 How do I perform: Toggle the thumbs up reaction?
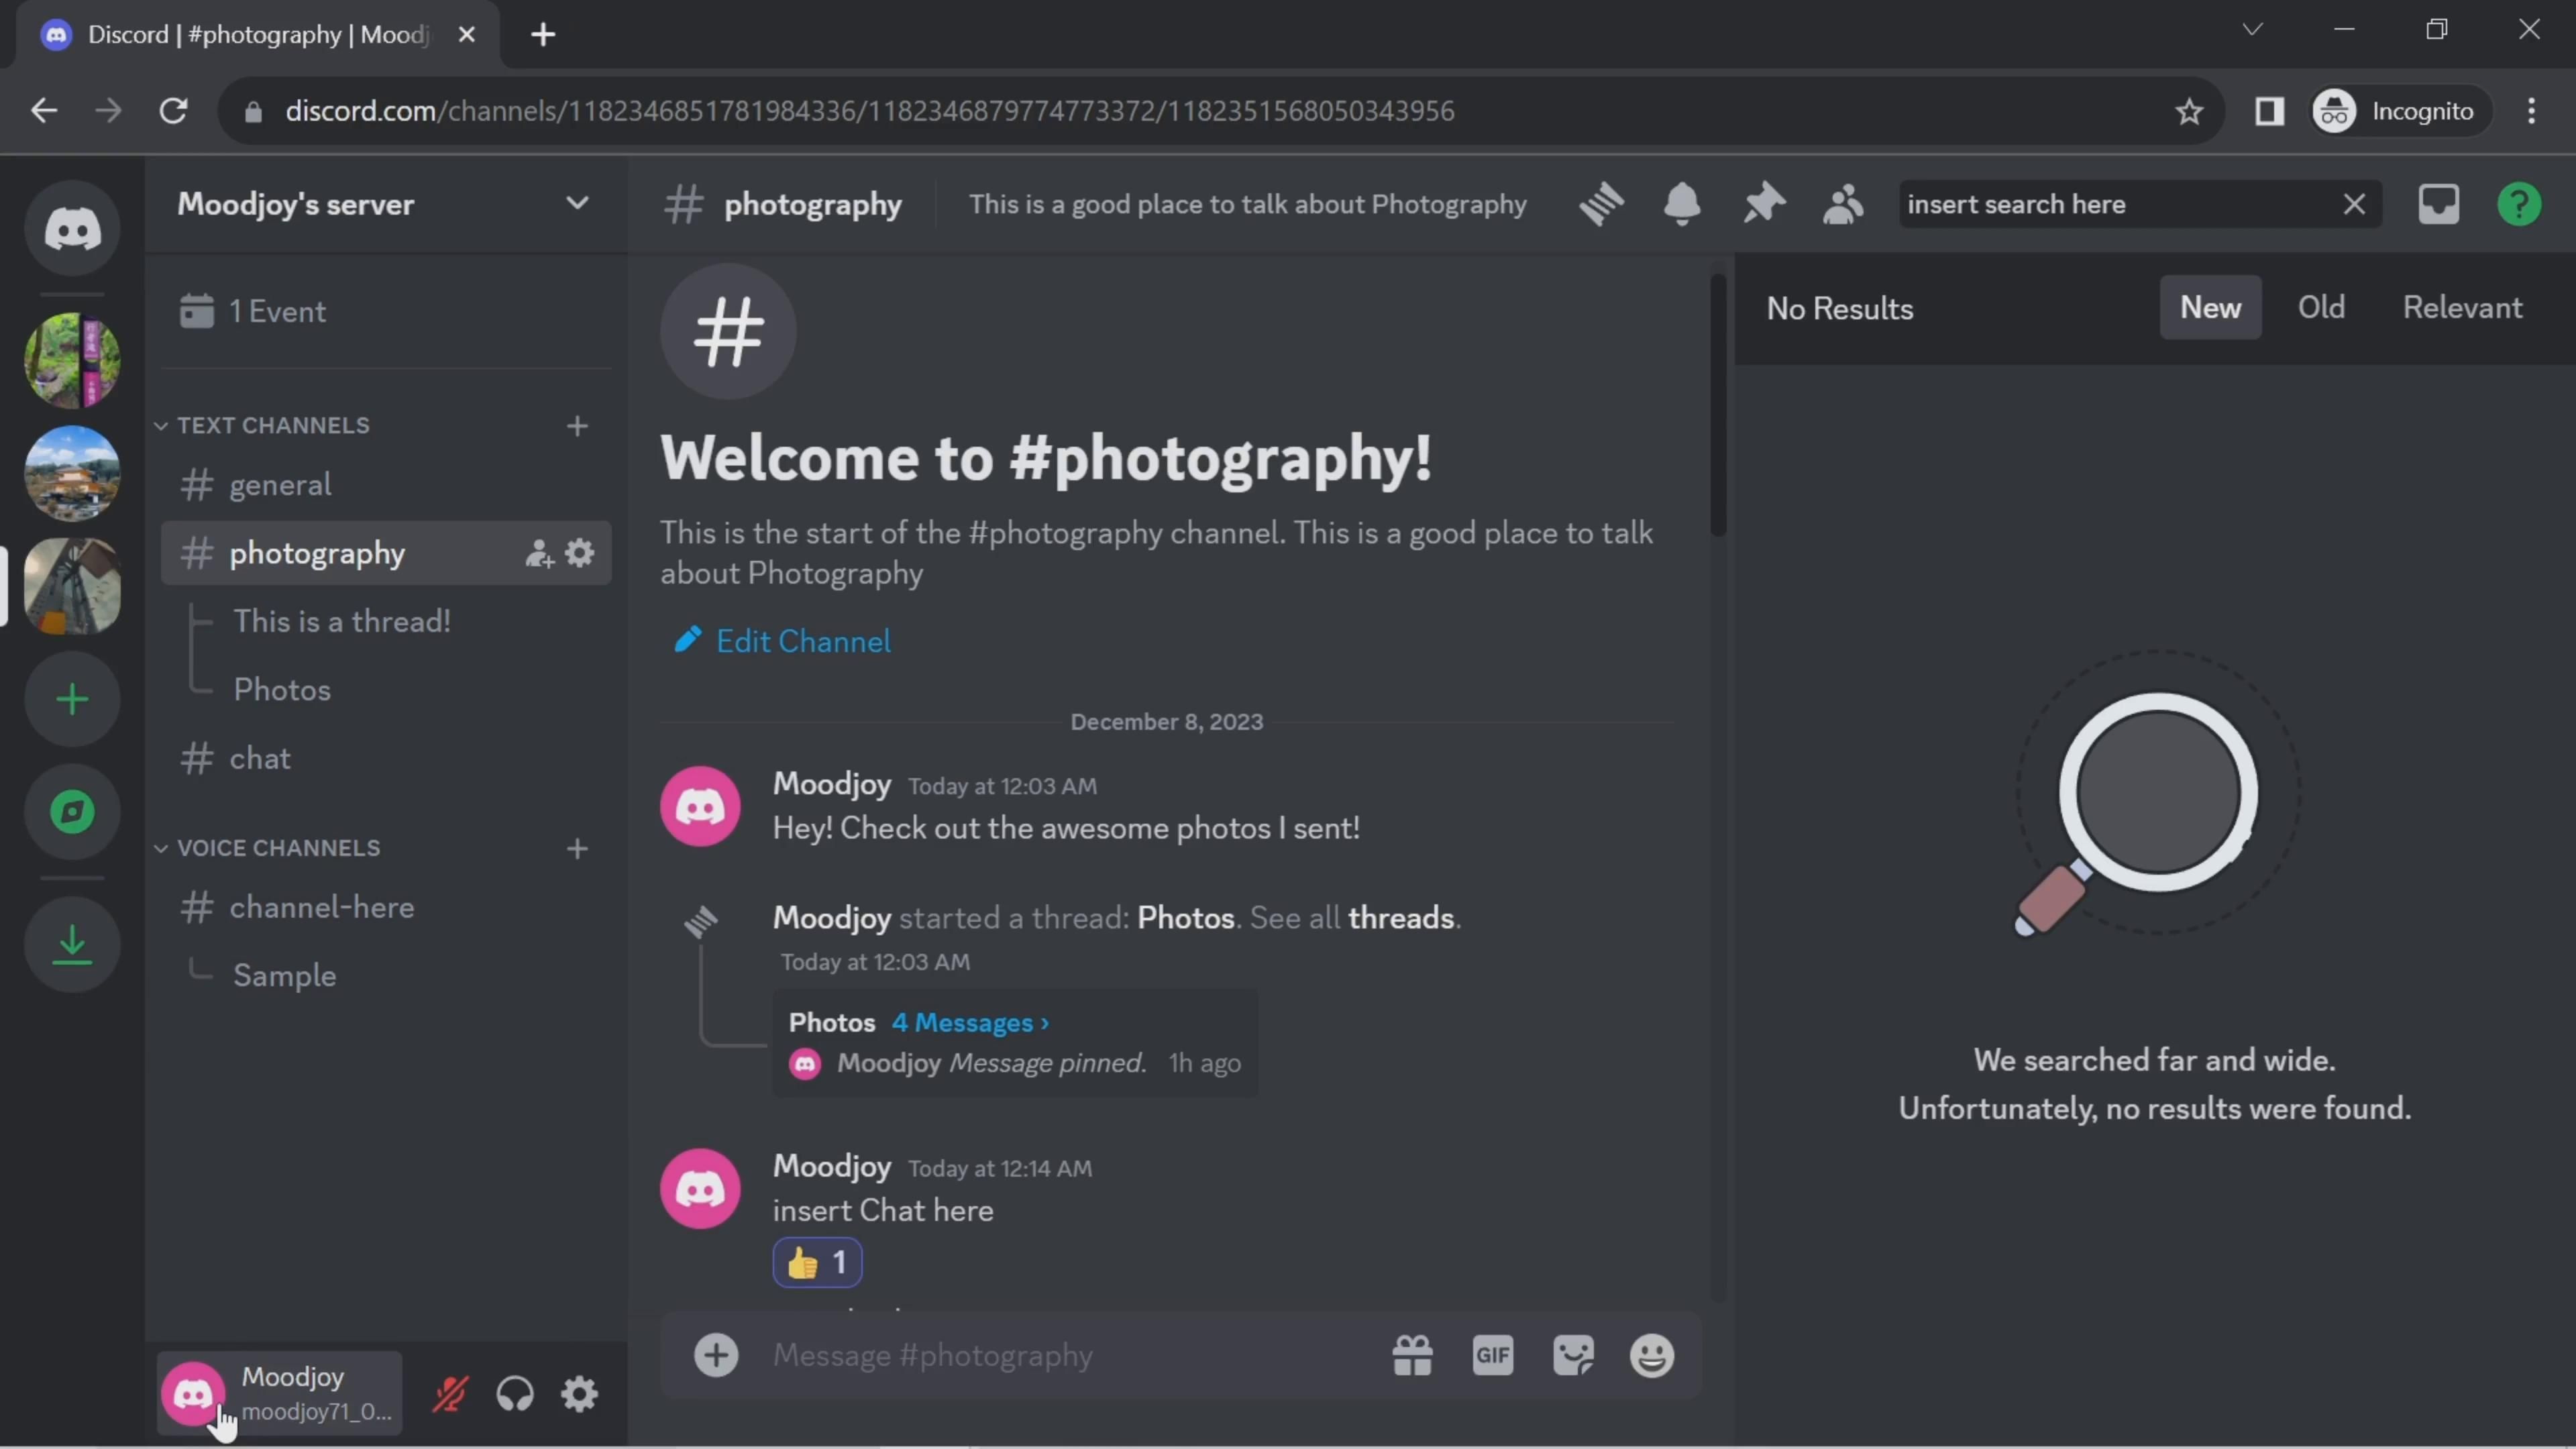point(817,1263)
